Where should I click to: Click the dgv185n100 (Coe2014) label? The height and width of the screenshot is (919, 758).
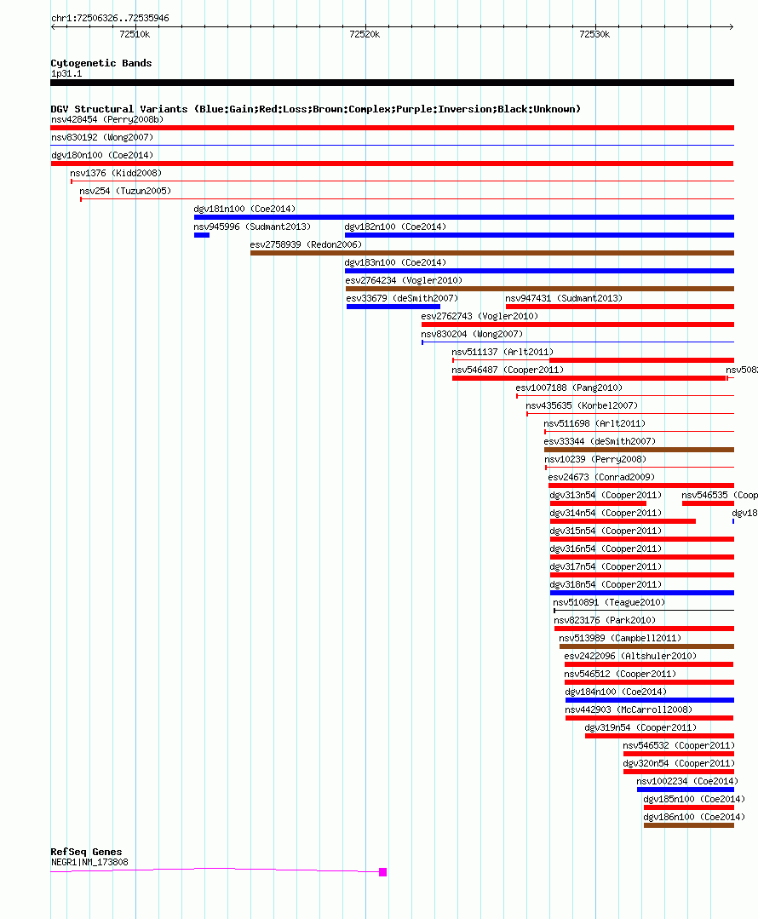pos(694,799)
